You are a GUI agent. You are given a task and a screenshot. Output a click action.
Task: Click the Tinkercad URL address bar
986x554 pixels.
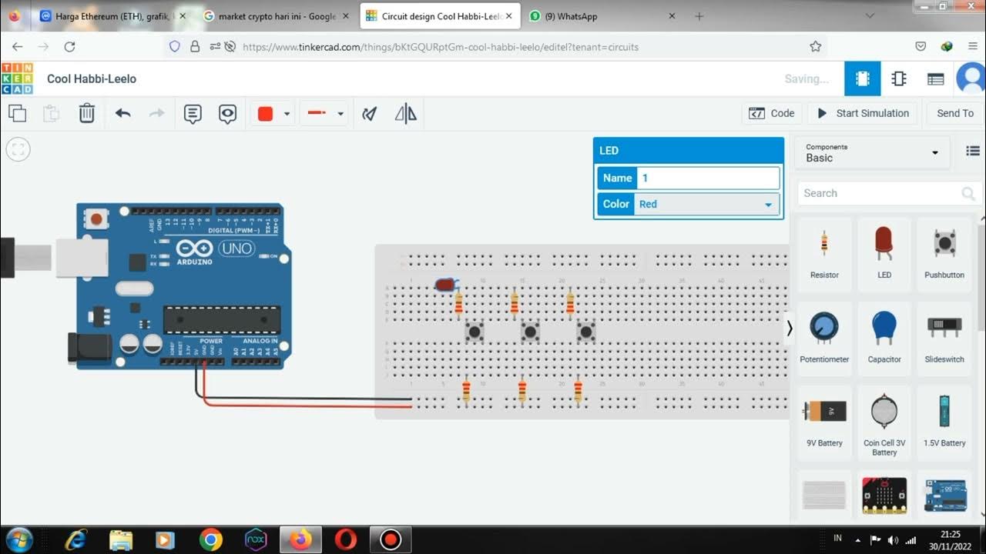tap(441, 47)
